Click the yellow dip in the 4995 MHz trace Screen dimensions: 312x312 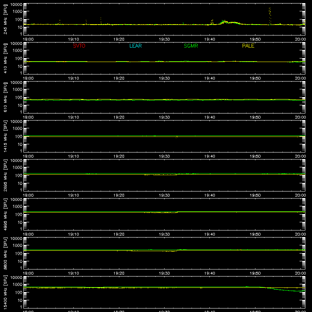click(x=161, y=213)
